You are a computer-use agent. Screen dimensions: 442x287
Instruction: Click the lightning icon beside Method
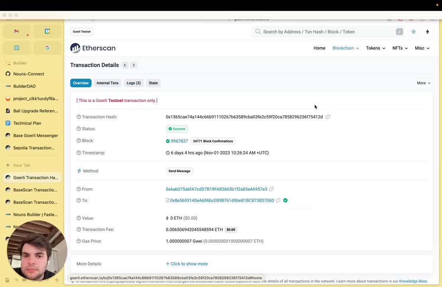[79, 171]
